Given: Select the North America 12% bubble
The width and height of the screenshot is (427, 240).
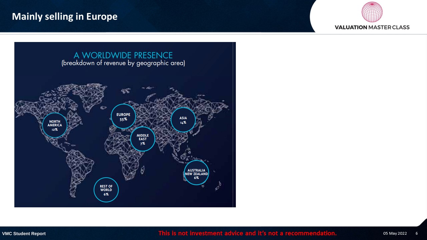Looking at the screenshot, I should [55, 125].
